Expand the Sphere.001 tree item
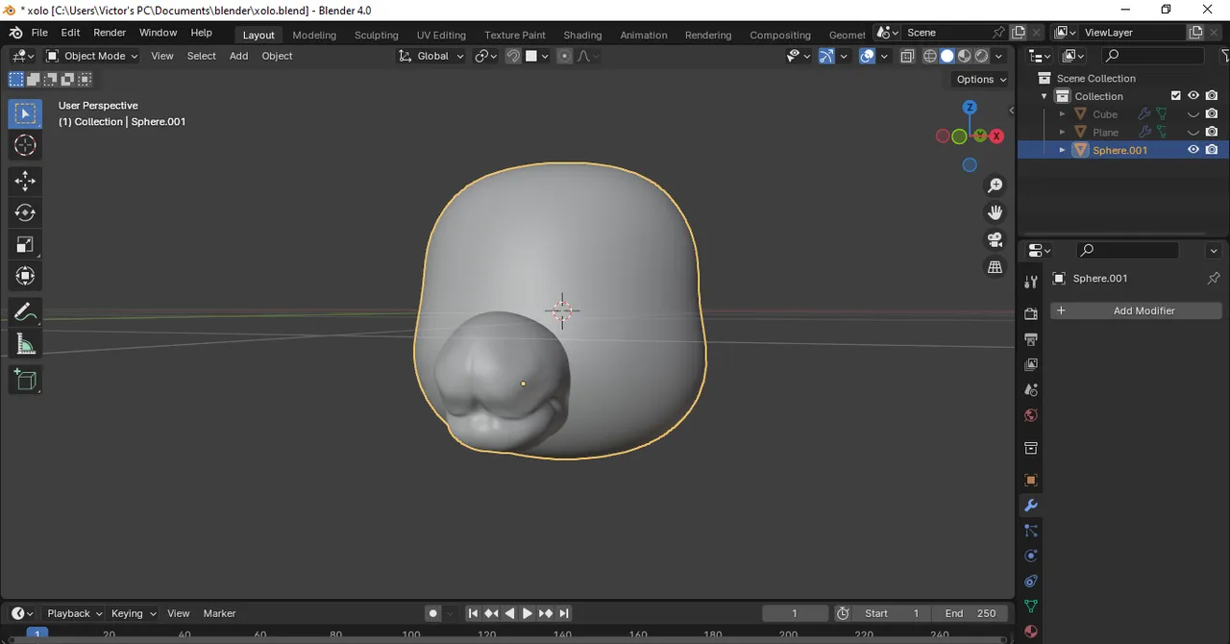The image size is (1230, 644). click(1062, 150)
